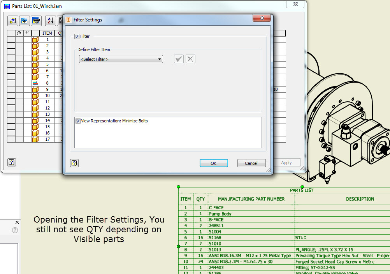Viewport: 390px width, 274px height.
Task: Click the ITEM column header
Action: (47, 33)
